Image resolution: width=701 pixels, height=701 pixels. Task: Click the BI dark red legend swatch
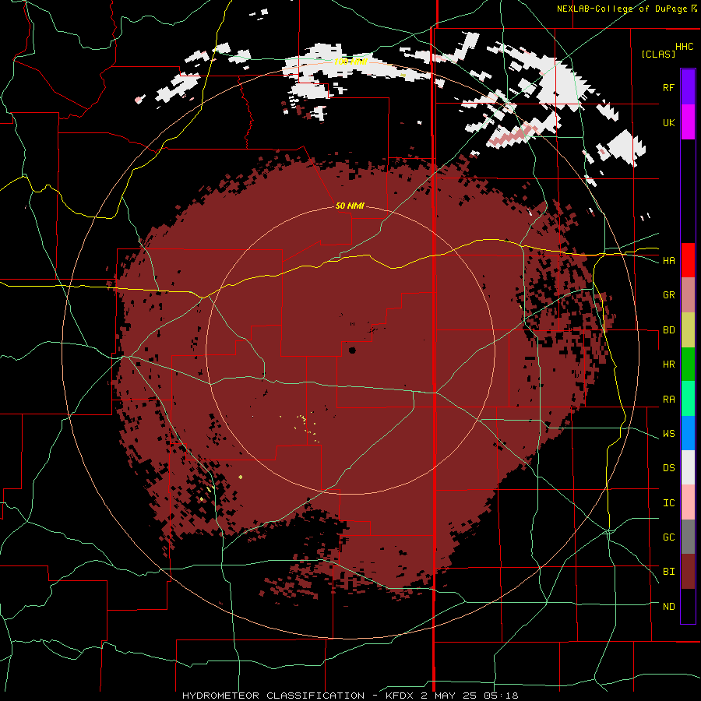tap(688, 572)
